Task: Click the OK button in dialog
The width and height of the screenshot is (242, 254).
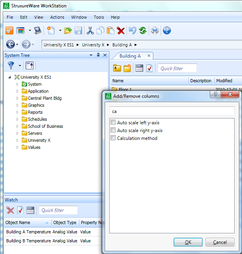Action: click(188, 242)
